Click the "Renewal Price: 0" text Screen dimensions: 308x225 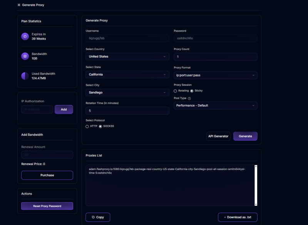point(33,164)
